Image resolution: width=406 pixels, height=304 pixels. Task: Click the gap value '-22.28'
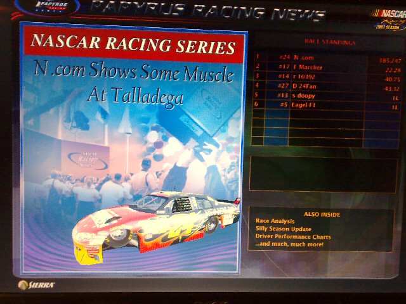pos(393,70)
